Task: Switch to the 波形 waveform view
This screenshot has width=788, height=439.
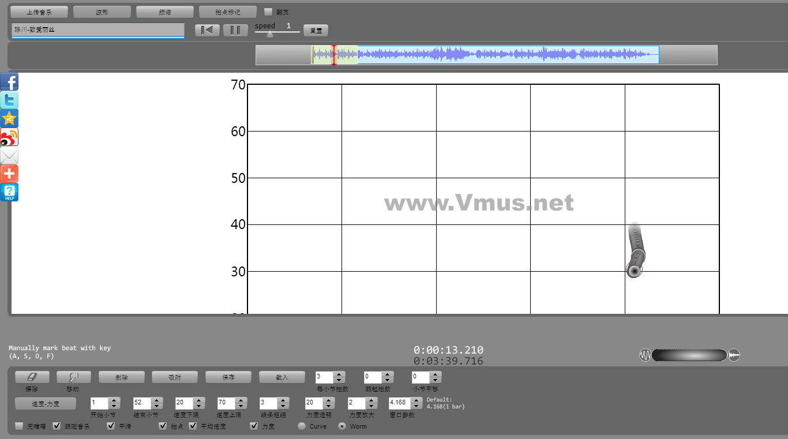Action: coord(102,12)
